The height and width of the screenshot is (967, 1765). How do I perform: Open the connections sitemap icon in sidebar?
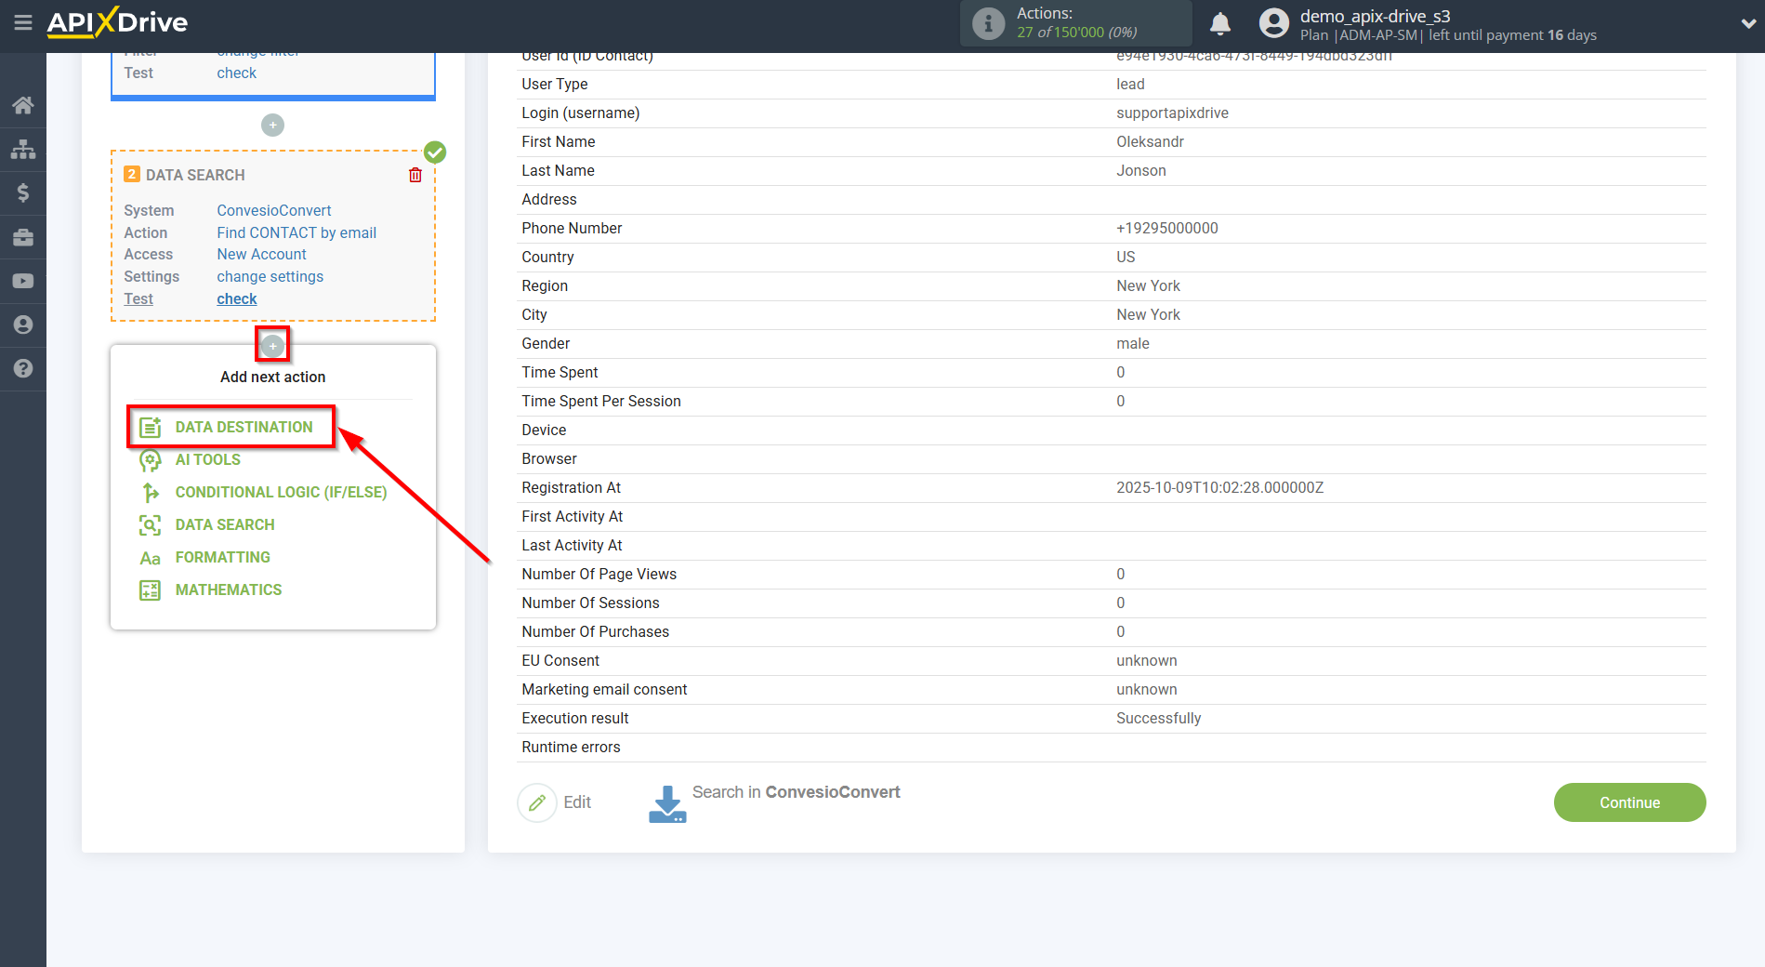click(x=23, y=149)
